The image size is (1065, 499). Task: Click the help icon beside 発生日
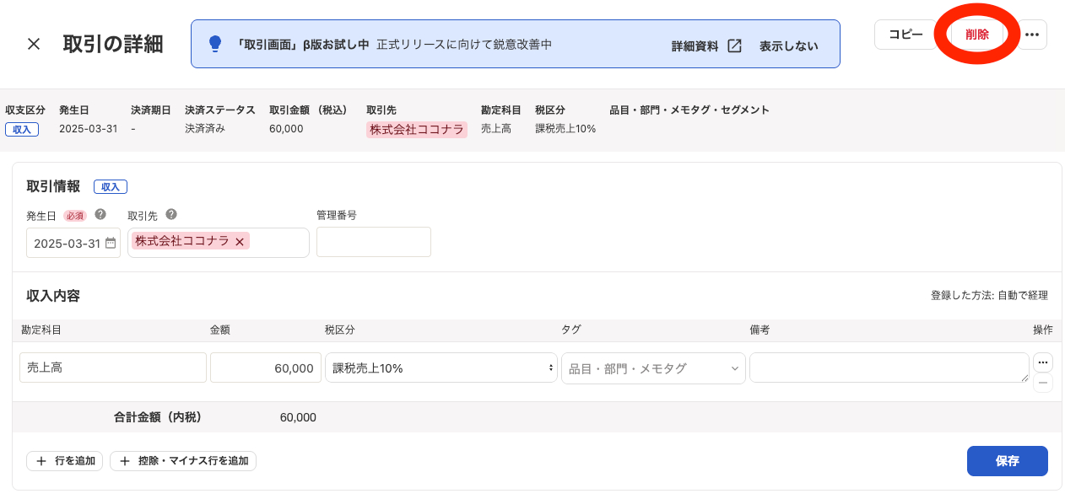click(100, 215)
